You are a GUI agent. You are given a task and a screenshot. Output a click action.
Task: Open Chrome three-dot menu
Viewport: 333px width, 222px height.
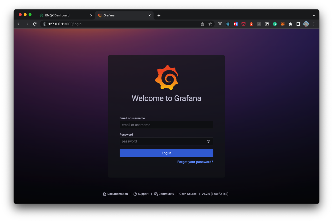click(x=314, y=24)
